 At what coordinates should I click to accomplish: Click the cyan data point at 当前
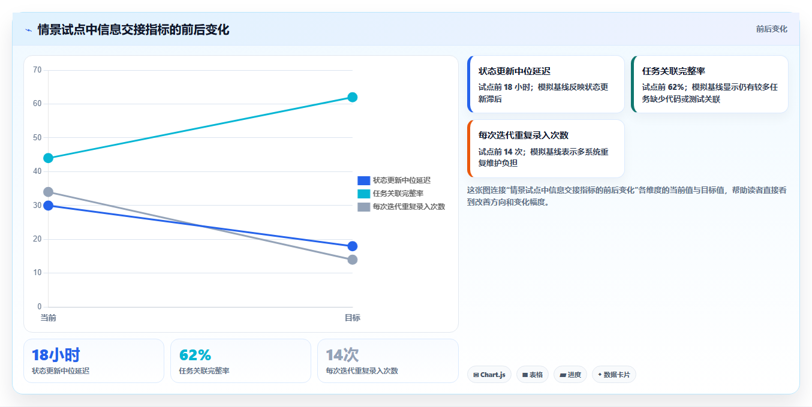click(49, 158)
